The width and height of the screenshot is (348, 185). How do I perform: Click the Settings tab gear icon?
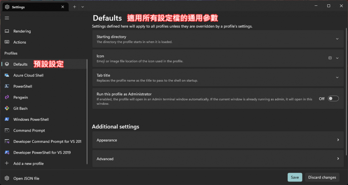pyautogui.click(x=7, y=7)
